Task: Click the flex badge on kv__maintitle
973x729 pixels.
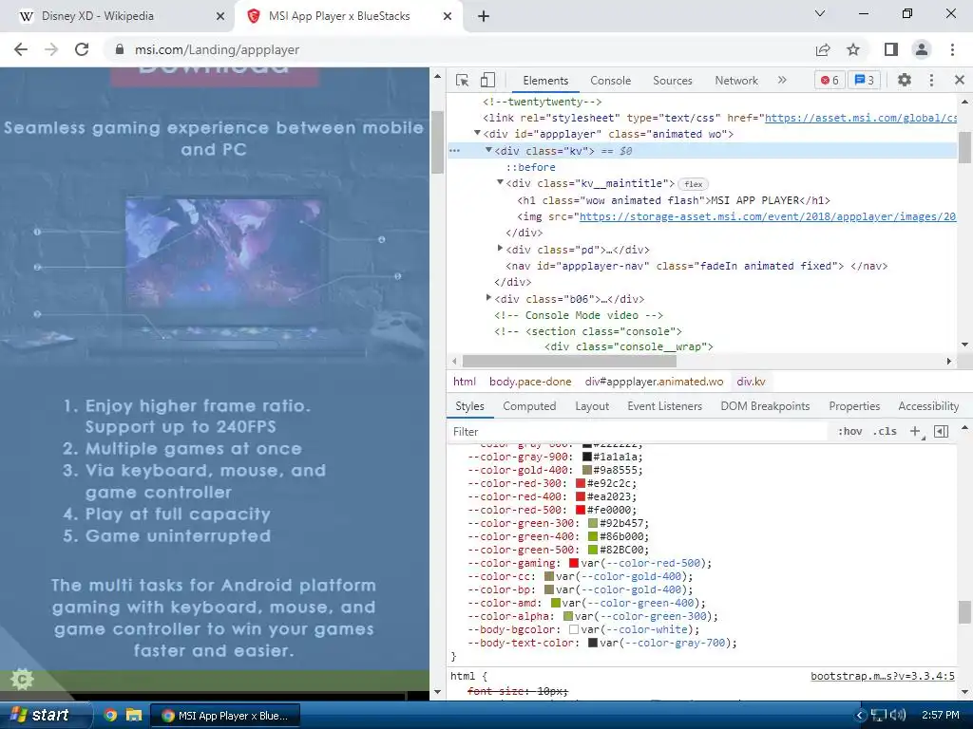Action: point(693,184)
